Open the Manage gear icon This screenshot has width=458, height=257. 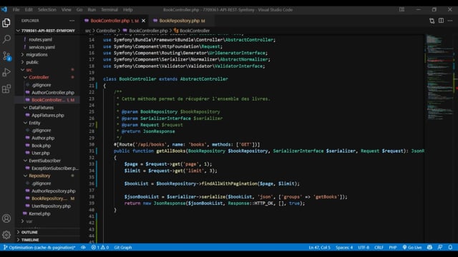(6, 235)
